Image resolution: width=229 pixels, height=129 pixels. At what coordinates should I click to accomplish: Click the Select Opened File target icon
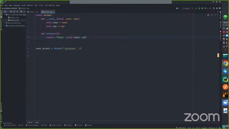pos(11,11)
